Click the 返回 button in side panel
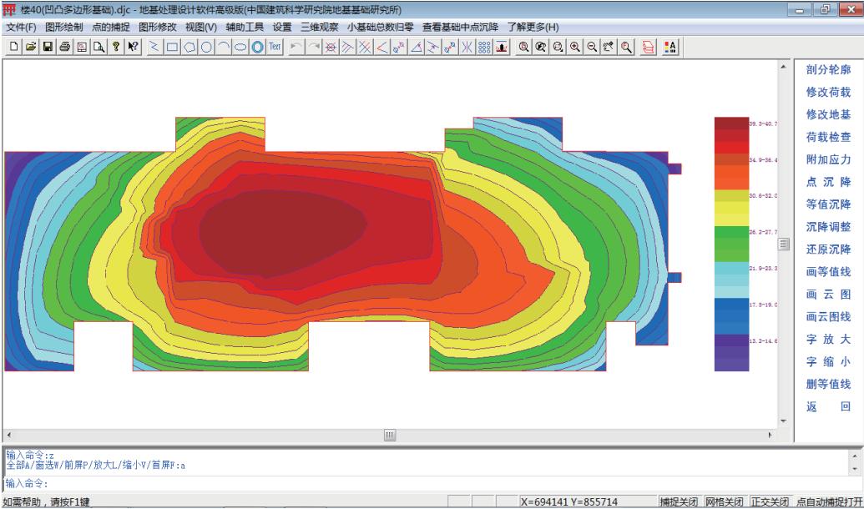864x509 pixels. click(x=828, y=407)
